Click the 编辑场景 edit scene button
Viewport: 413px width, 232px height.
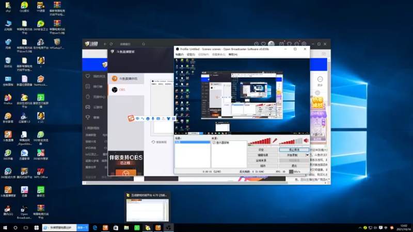tap(263, 155)
